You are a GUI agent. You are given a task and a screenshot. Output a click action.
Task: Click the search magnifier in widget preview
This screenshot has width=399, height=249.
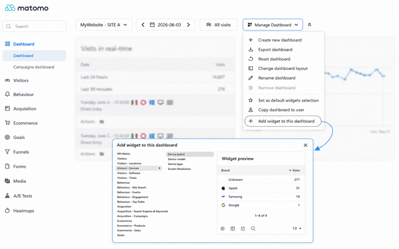(253, 229)
